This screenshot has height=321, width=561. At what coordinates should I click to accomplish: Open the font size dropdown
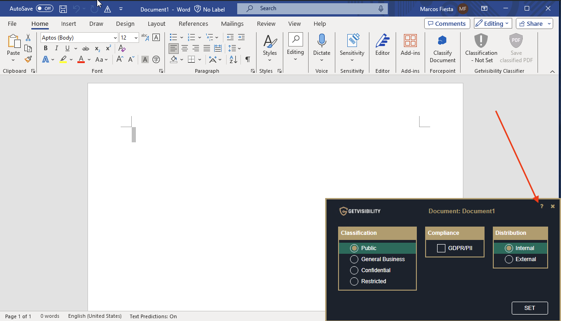136,38
